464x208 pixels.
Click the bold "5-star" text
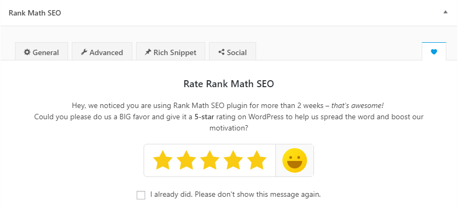204,117
